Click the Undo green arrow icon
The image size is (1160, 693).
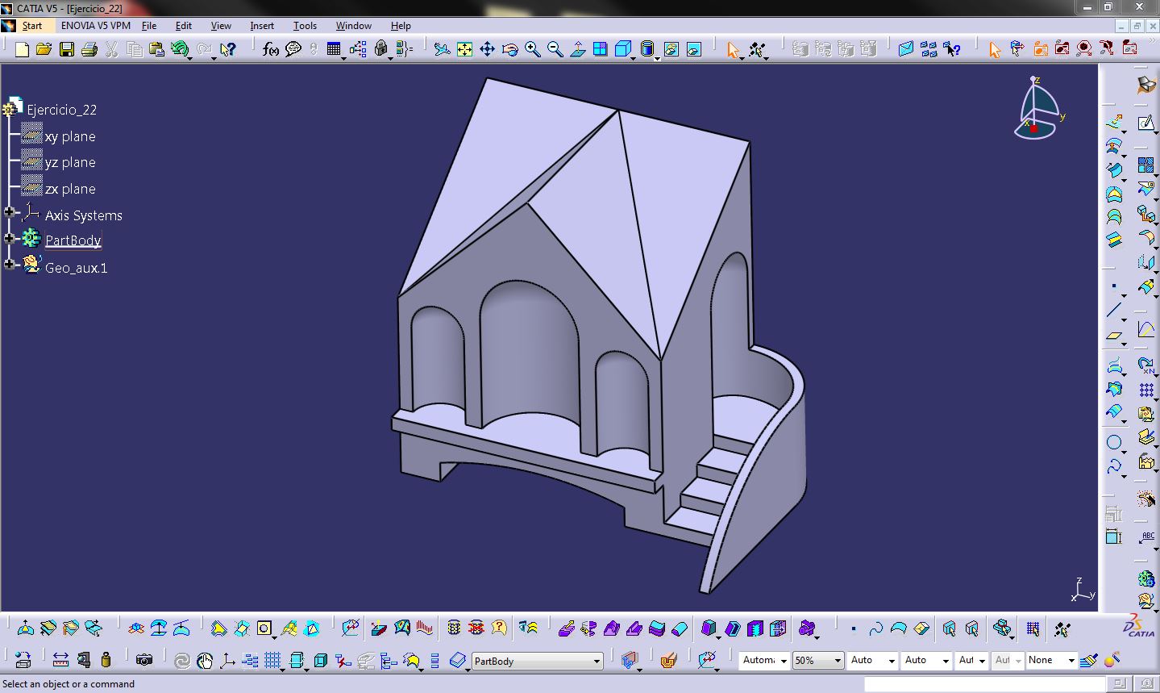[179, 50]
